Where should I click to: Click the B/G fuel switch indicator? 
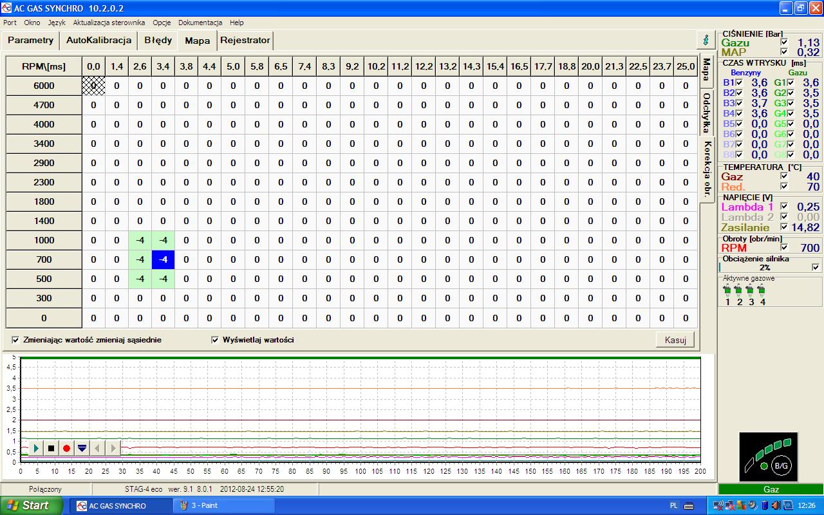[780, 465]
